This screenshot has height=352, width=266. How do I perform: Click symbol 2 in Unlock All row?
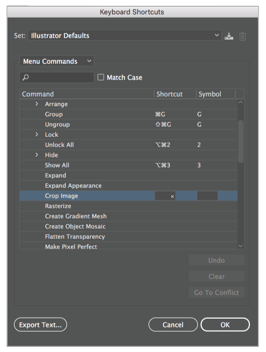(x=199, y=145)
